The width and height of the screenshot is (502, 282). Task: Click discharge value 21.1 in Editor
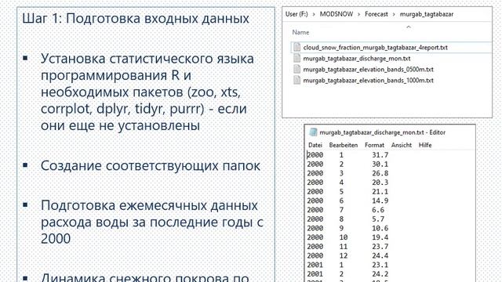point(380,191)
